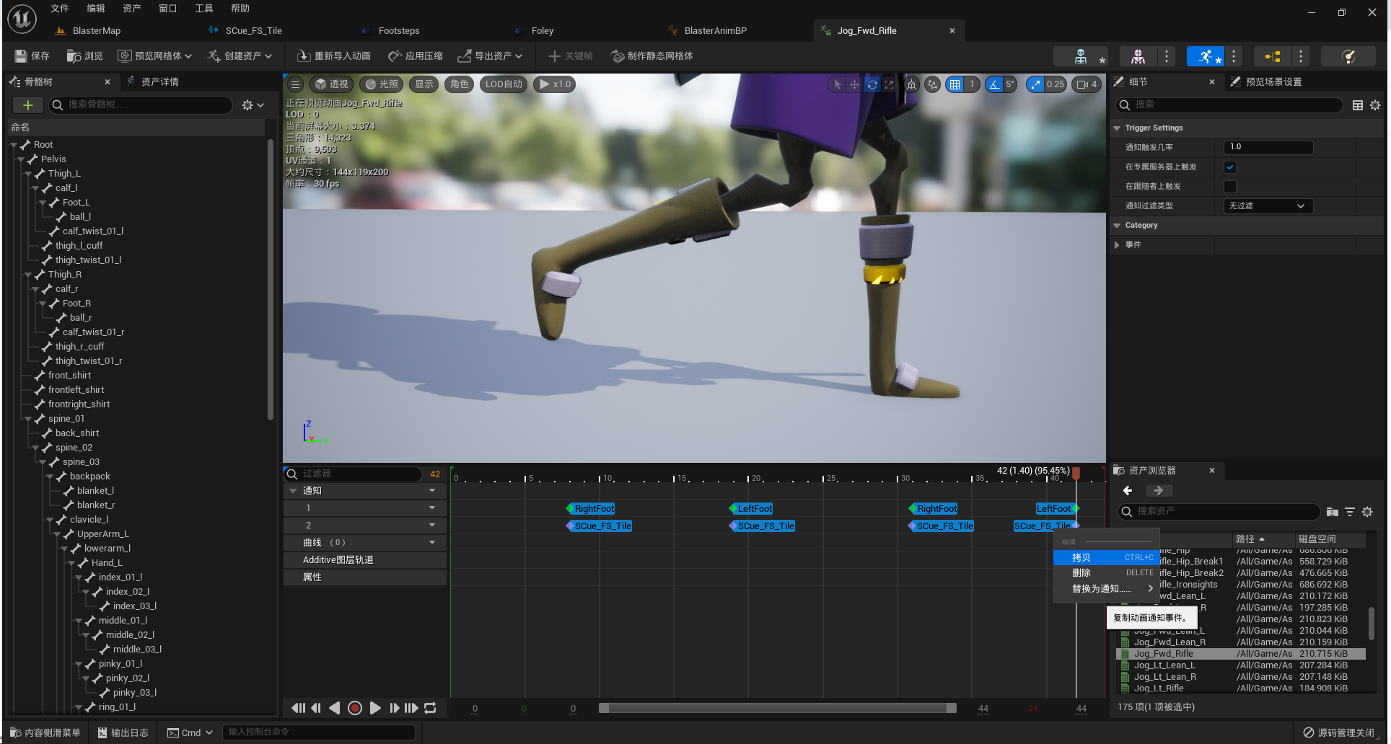The width and height of the screenshot is (1391, 744).
Task: Toggle rotation angle snapping
Action: pyautogui.click(x=994, y=84)
